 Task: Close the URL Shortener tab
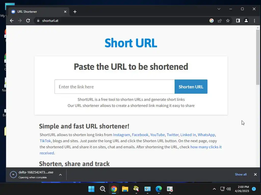65,12
